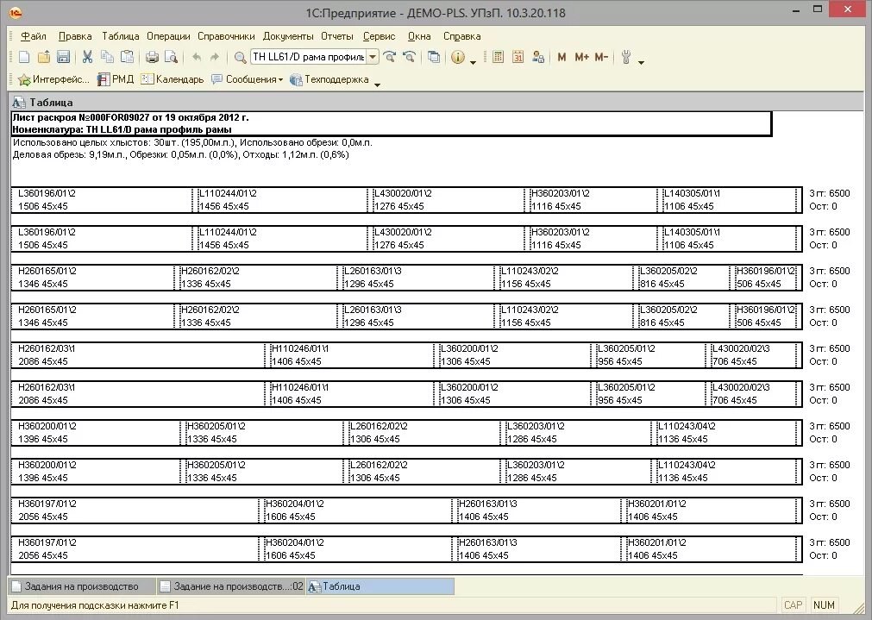Image resolution: width=872 pixels, height=620 pixels.
Task: Click the wrench tools icon
Action: (626, 57)
